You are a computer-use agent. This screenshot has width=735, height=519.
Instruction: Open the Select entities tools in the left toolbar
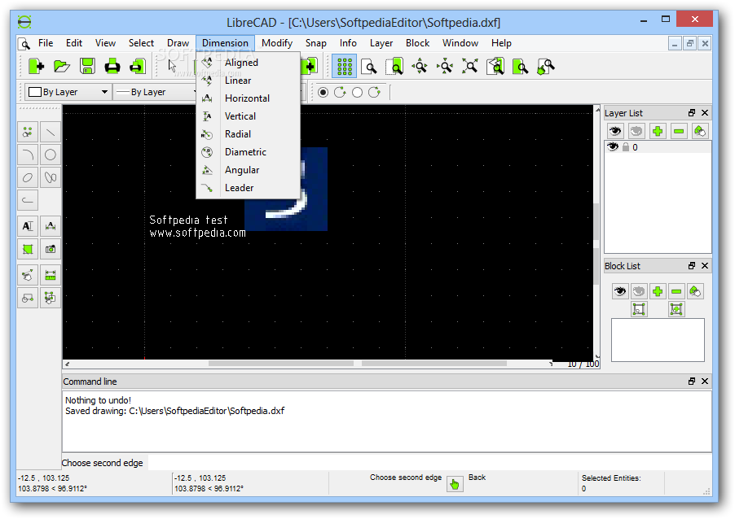click(51, 297)
